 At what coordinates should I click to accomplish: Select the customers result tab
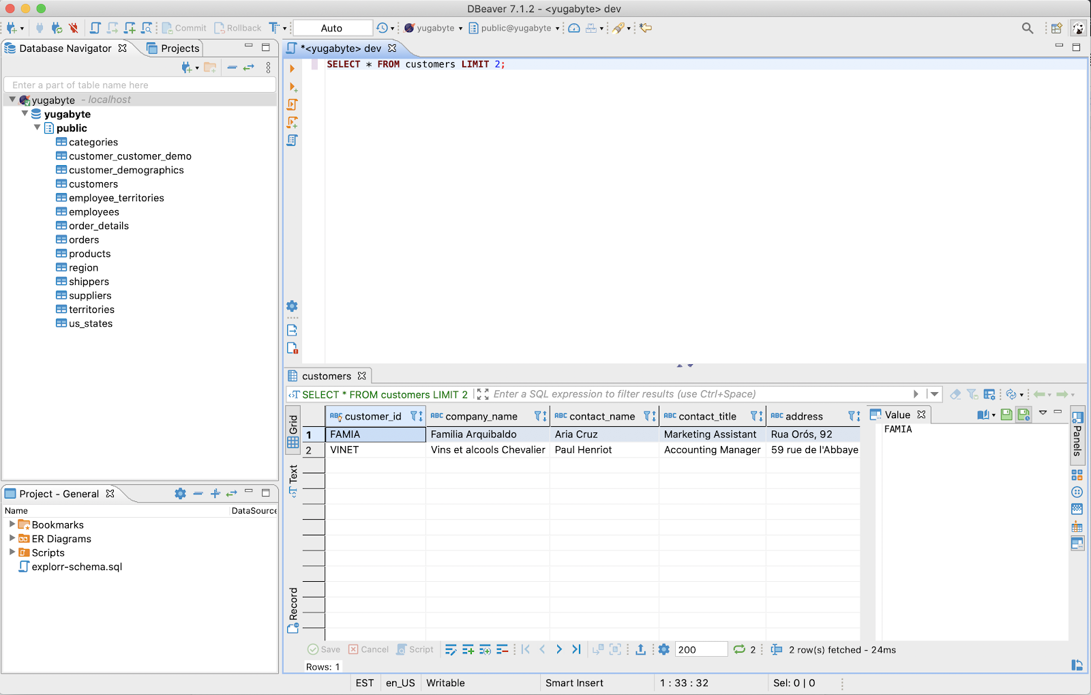[x=326, y=376]
